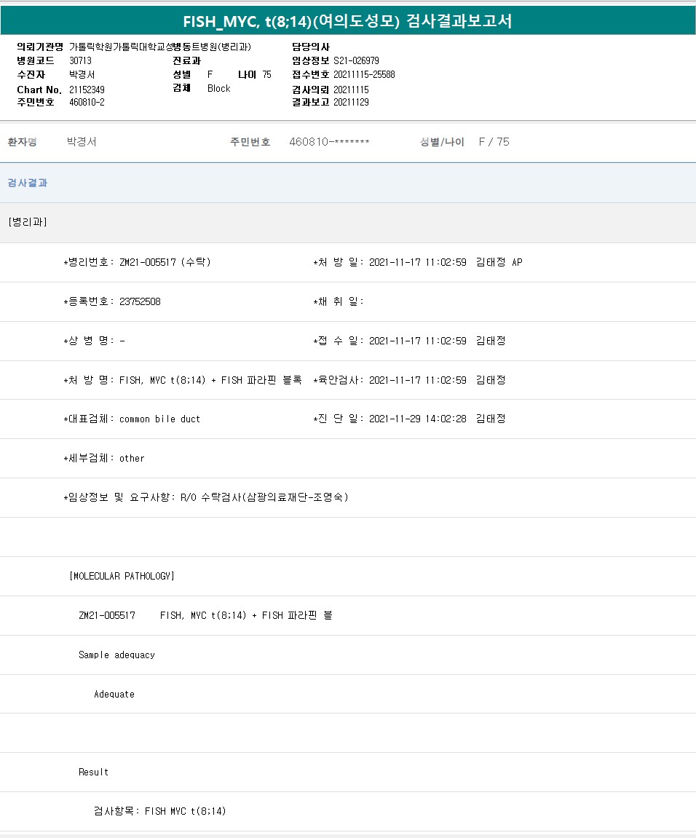Viewport: 696px width, 838px height.
Task: Click the [MOLECULAR PATHOLOGY] heading
Action: point(122,576)
